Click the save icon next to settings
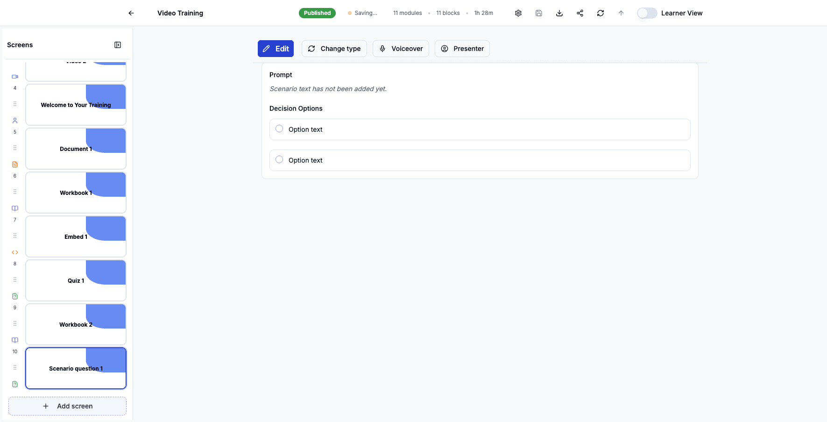 click(x=538, y=13)
